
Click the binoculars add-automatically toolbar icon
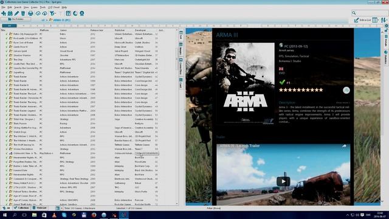click(x=10, y=13)
